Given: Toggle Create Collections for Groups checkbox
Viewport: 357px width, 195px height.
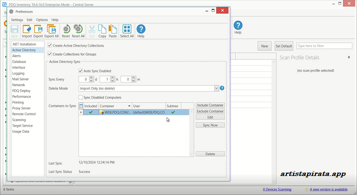Looking at the screenshot, I should pos(50,54).
